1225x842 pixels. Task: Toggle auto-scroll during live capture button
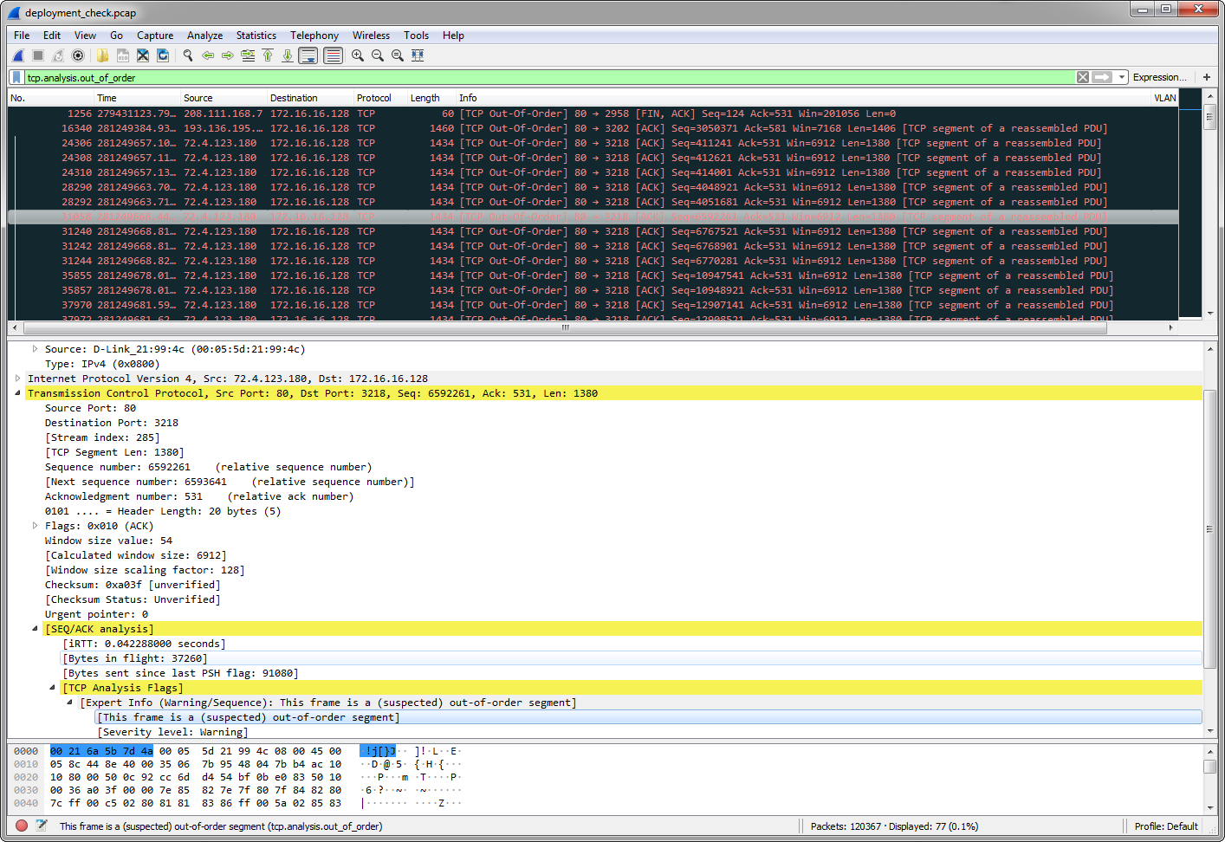pyautogui.click(x=308, y=55)
